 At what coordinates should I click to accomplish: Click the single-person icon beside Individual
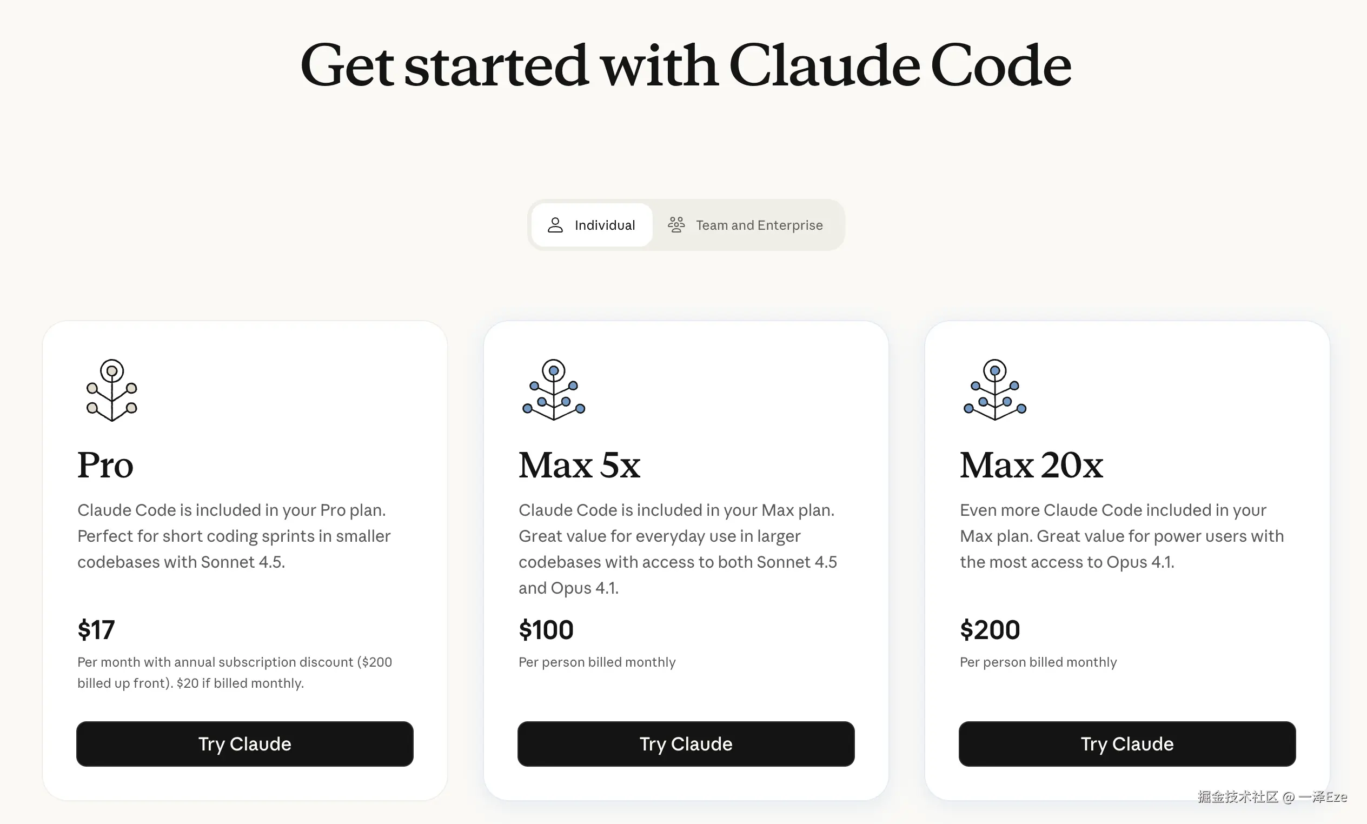[555, 225]
